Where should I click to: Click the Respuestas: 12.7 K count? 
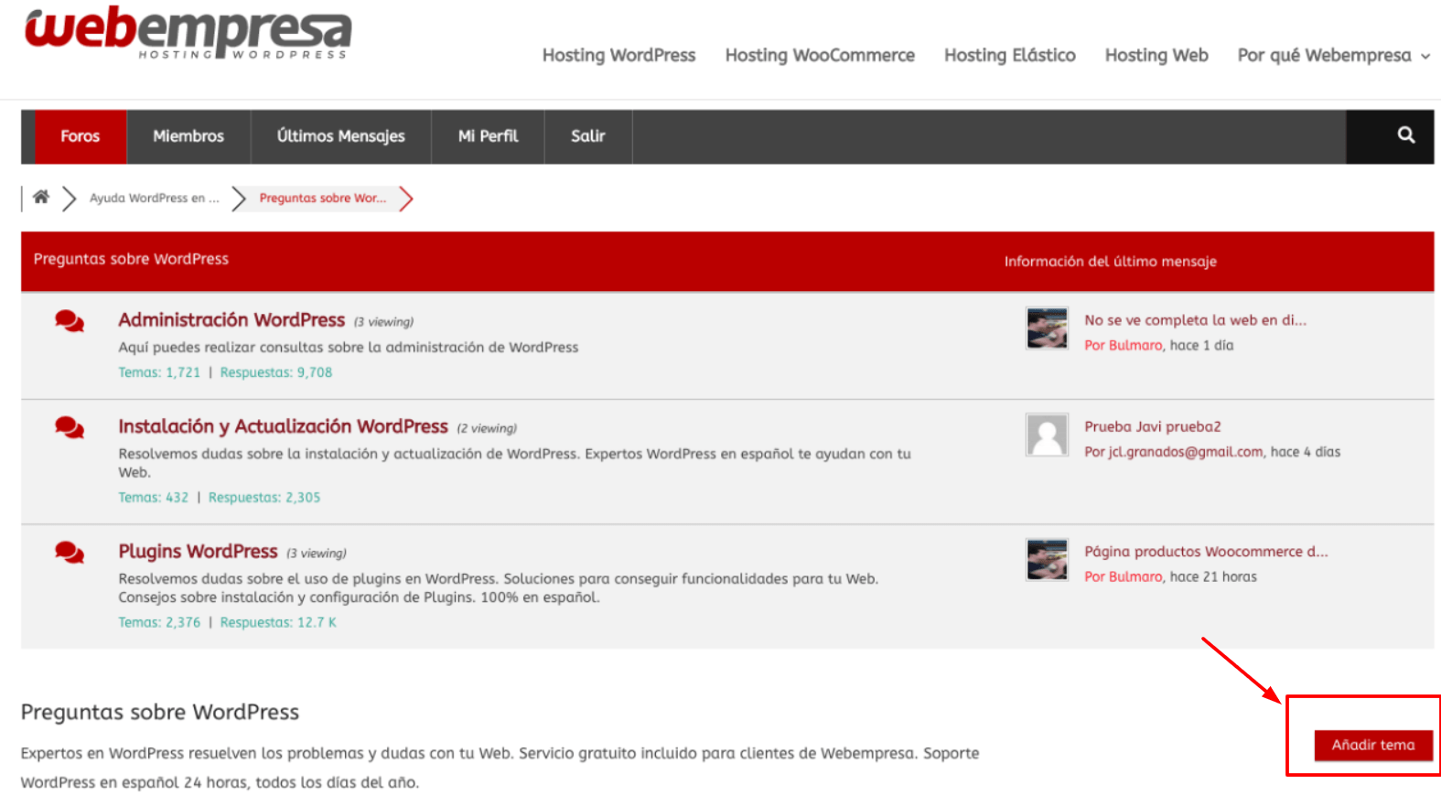[x=278, y=622]
